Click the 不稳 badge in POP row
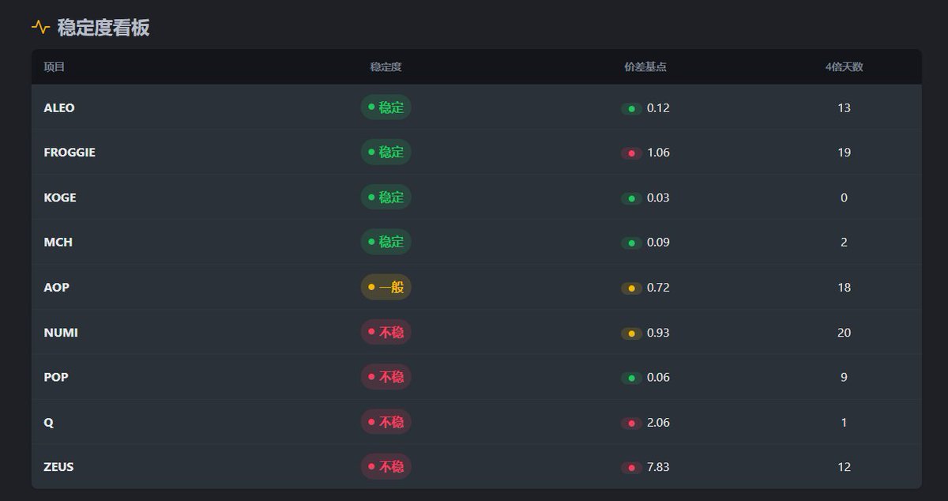 click(386, 377)
